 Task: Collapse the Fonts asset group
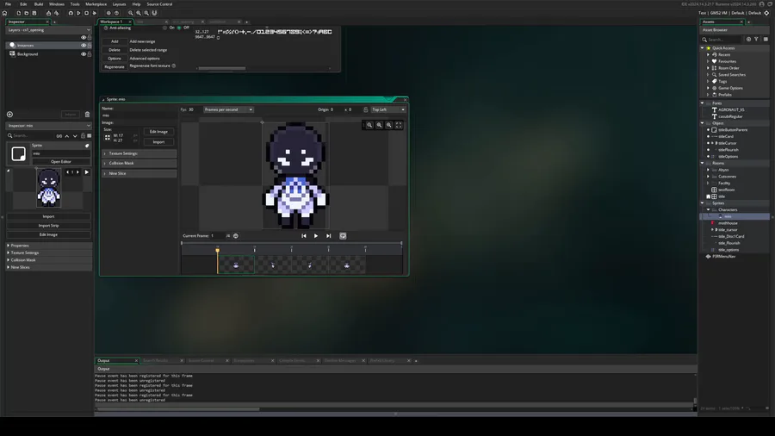point(703,103)
